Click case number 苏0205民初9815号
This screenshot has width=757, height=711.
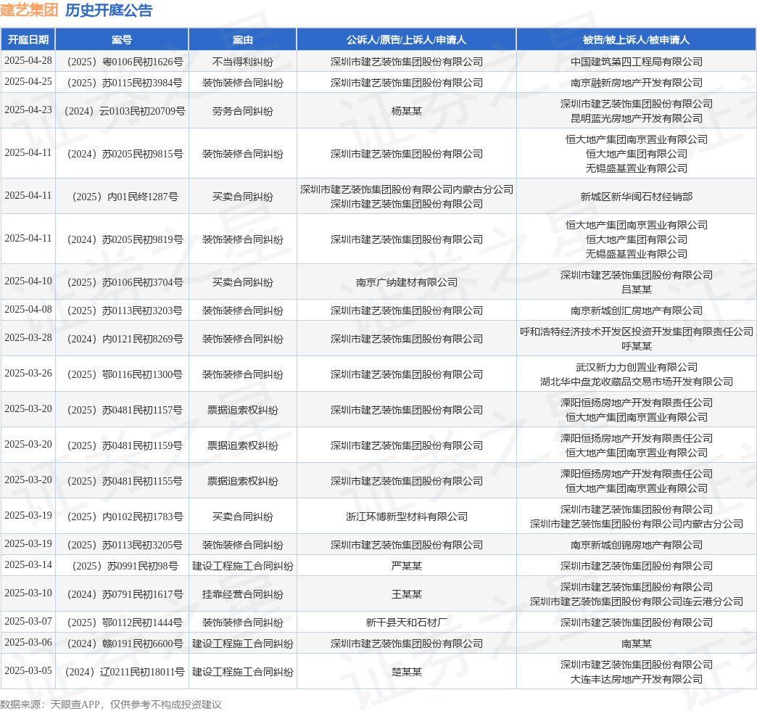tap(125, 154)
